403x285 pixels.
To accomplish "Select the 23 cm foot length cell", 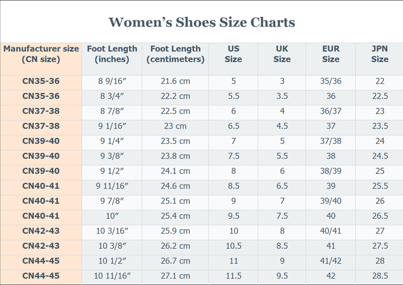I will [x=175, y=126].
